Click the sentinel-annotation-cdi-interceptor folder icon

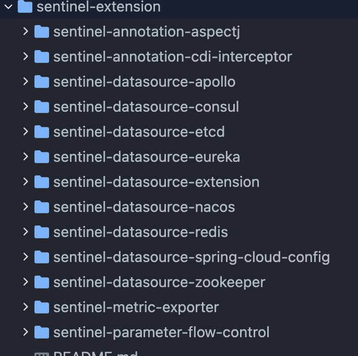pyautogui.click(x=42, y=56)
